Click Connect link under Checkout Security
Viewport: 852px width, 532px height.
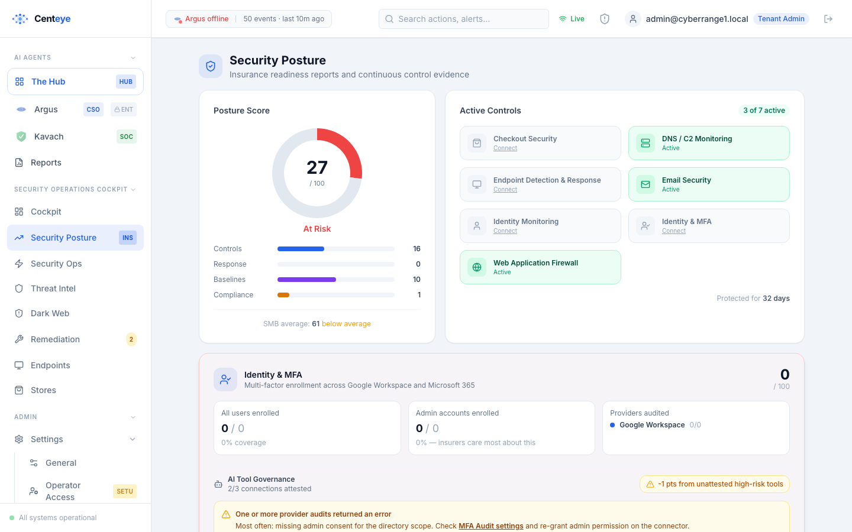(x=505, y=148)
